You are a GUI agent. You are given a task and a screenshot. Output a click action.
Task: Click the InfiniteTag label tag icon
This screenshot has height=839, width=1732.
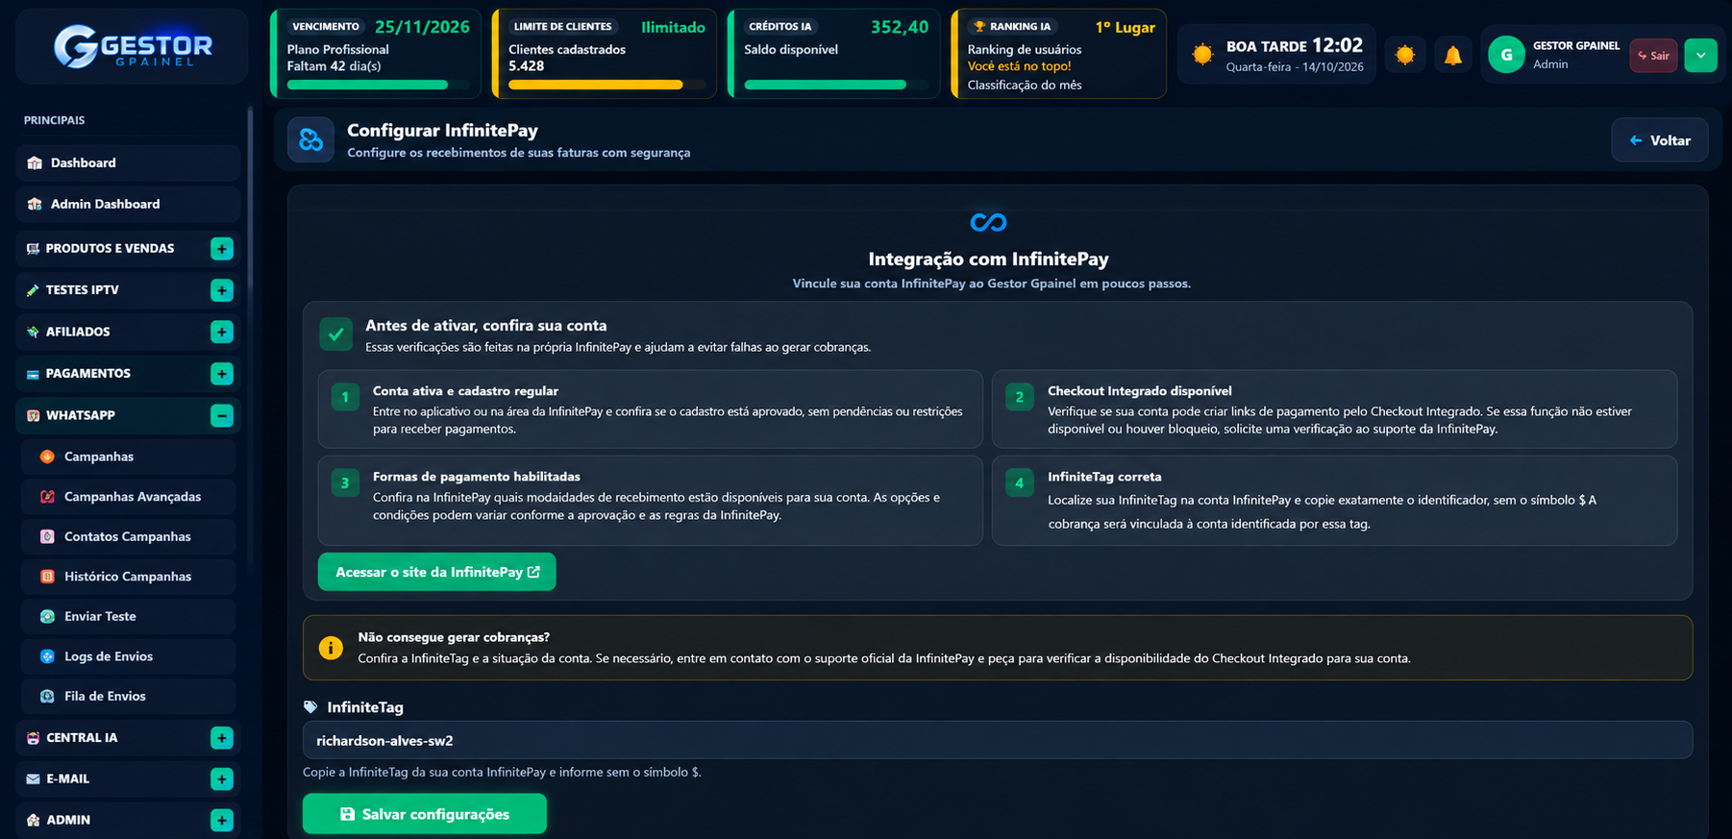tap(310, 707)
